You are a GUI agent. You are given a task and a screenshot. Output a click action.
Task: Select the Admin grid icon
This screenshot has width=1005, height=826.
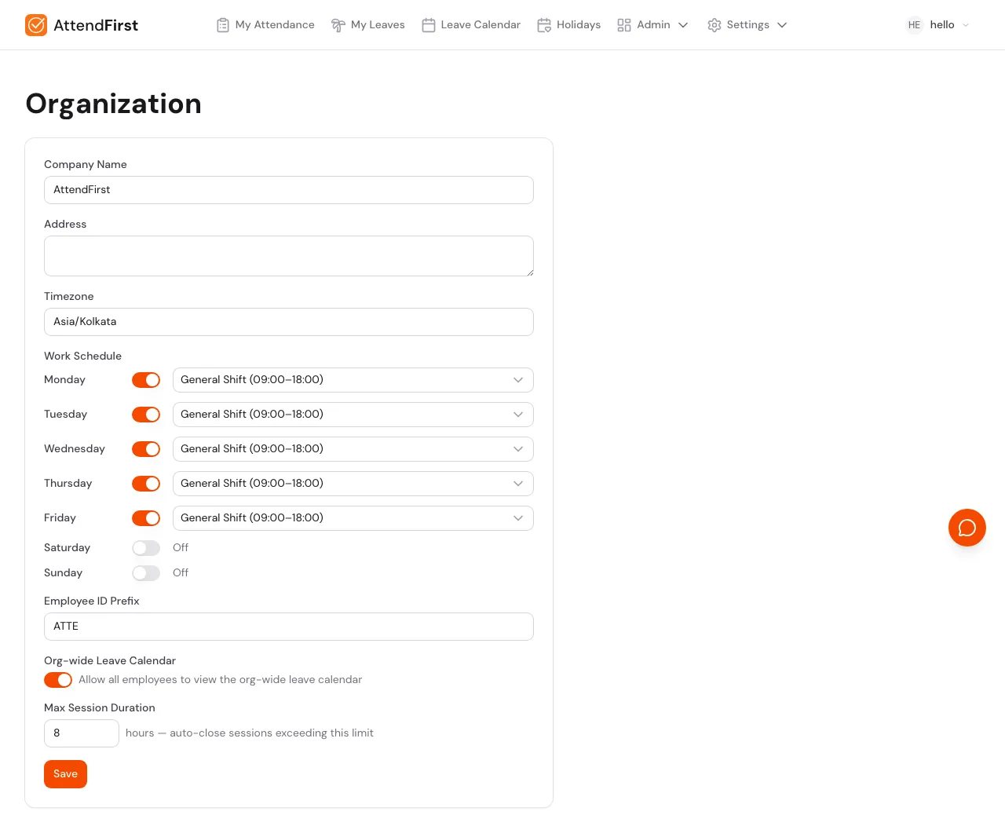coord(624,24)
